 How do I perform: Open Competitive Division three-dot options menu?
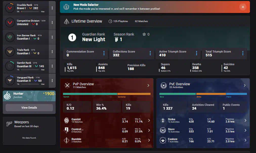(x=52, y=23)
